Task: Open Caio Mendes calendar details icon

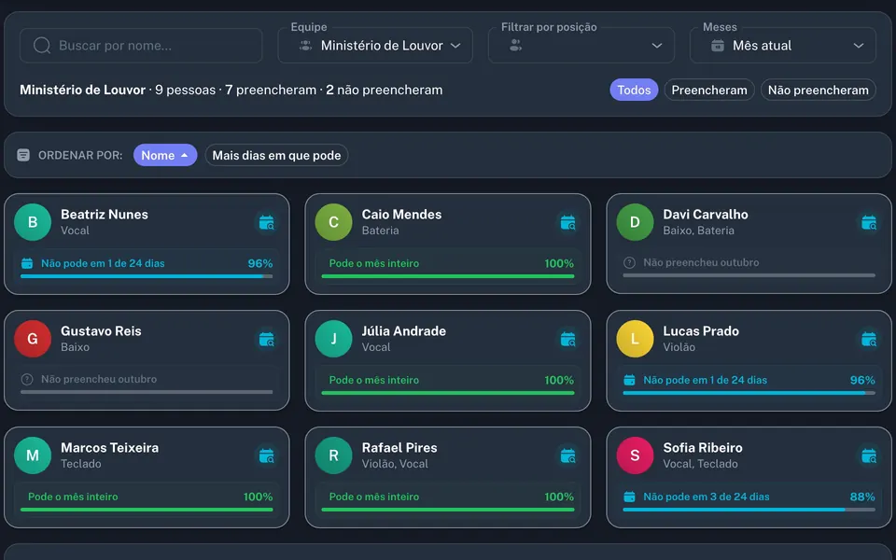Action: (568, 223)
